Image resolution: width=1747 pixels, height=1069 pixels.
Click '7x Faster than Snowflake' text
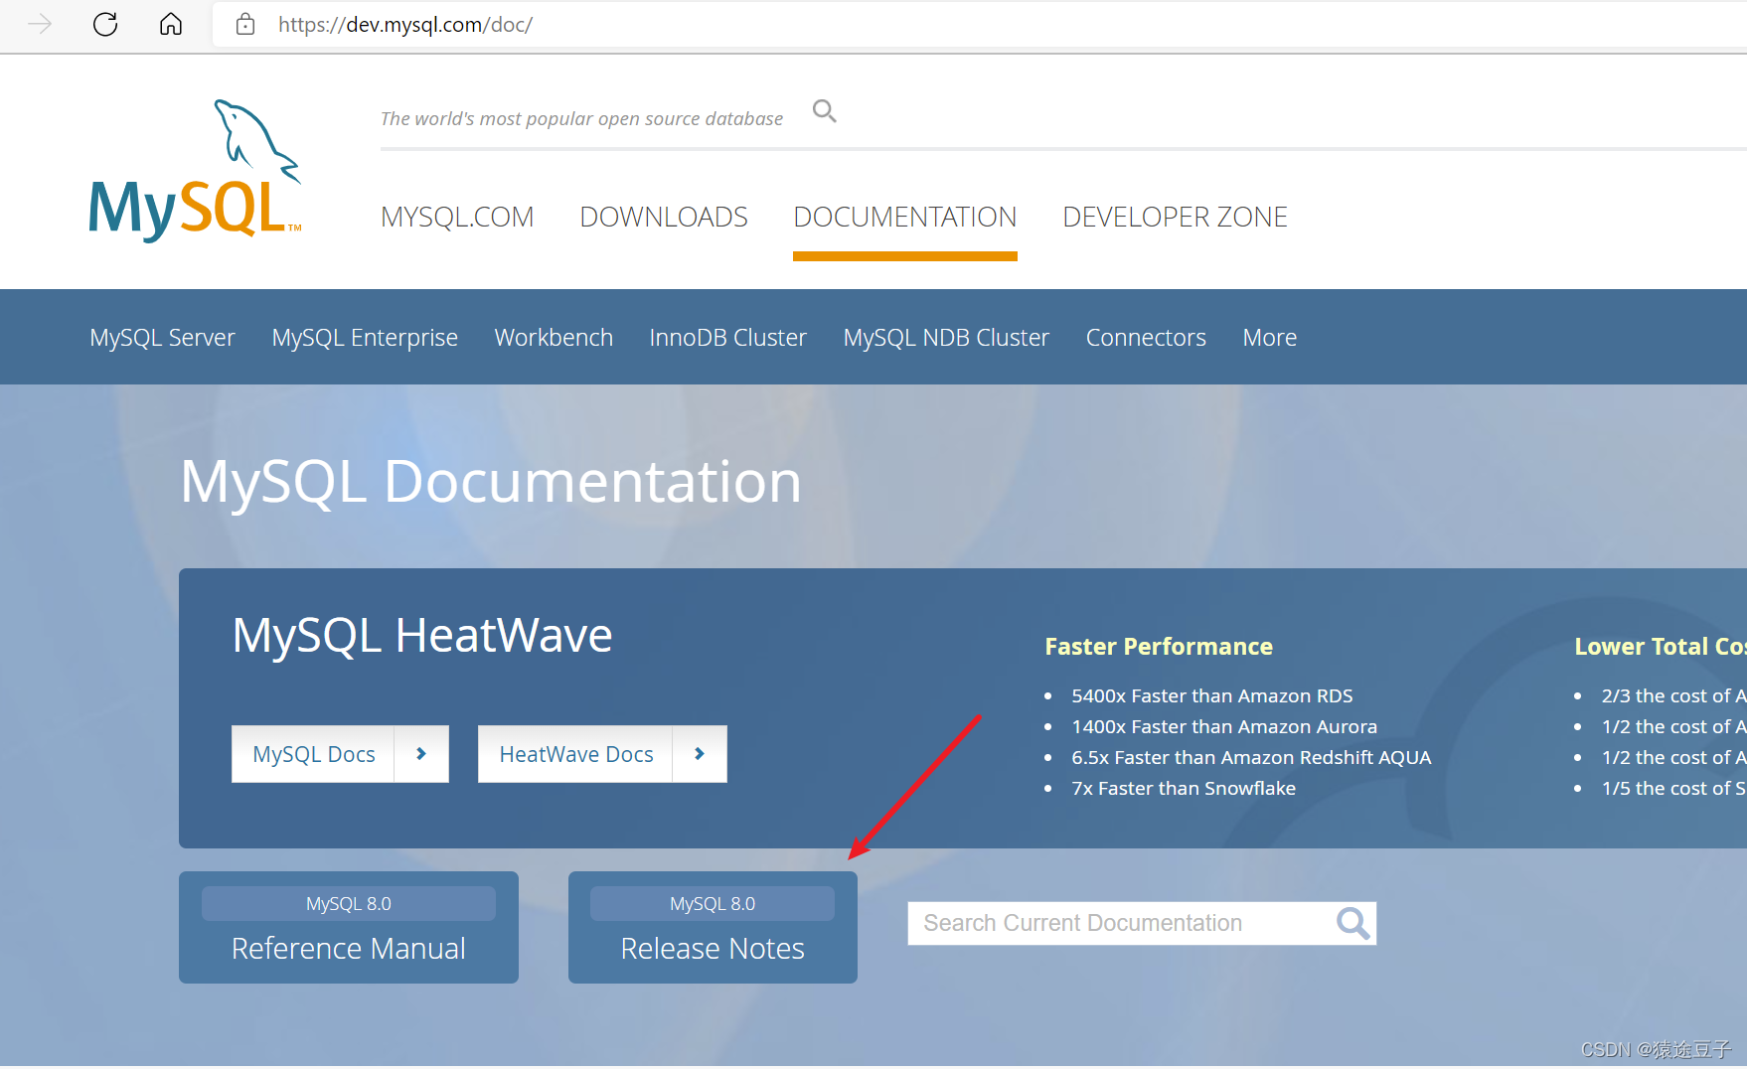coord(1184,788)
